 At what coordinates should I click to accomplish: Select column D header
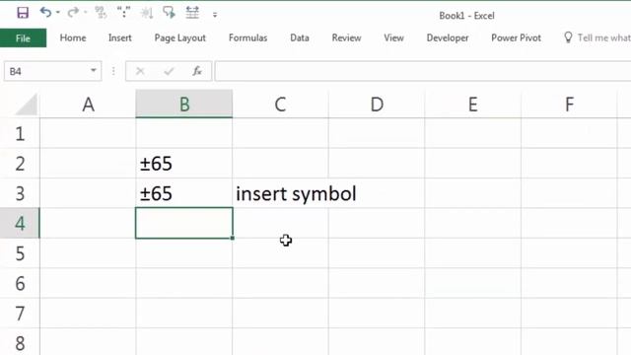(377, 105)
